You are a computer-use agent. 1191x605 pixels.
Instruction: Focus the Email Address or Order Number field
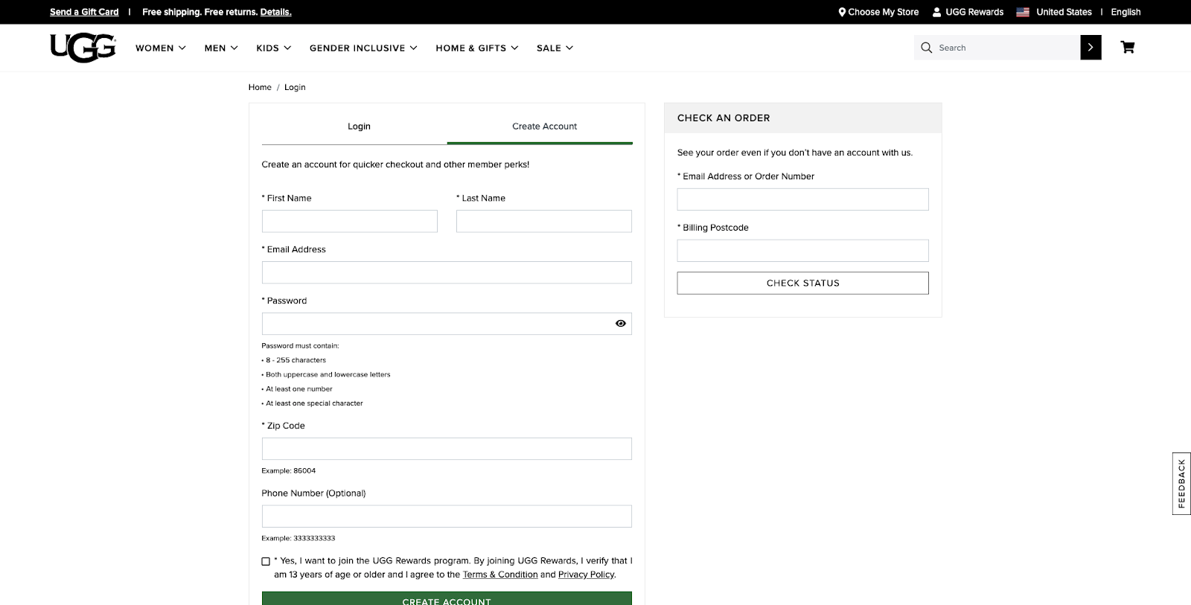pyautogui.click(x=802, y=199)
